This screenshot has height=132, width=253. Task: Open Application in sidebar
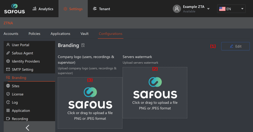click(x=29, y=111)
